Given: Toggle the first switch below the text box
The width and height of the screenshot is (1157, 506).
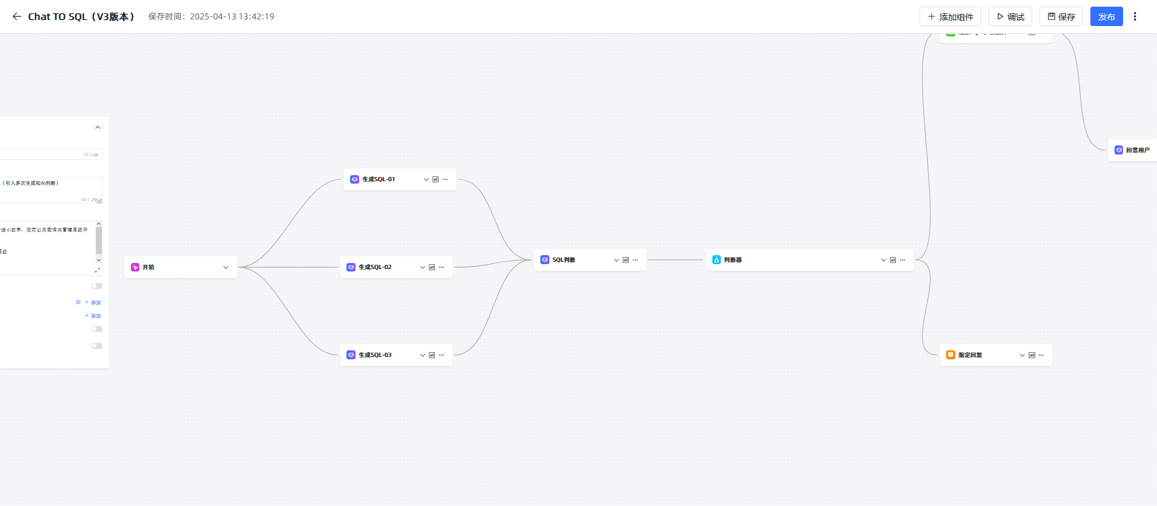Looking at the screenshot, I should (x=97, y=286).
